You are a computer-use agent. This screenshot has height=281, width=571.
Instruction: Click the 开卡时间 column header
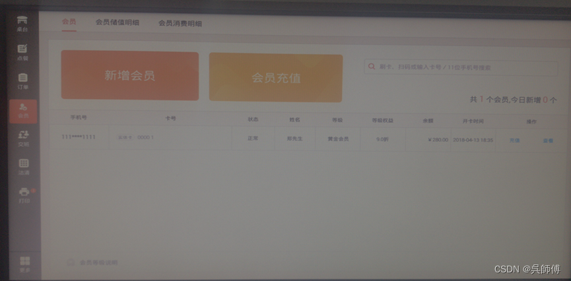473,121
